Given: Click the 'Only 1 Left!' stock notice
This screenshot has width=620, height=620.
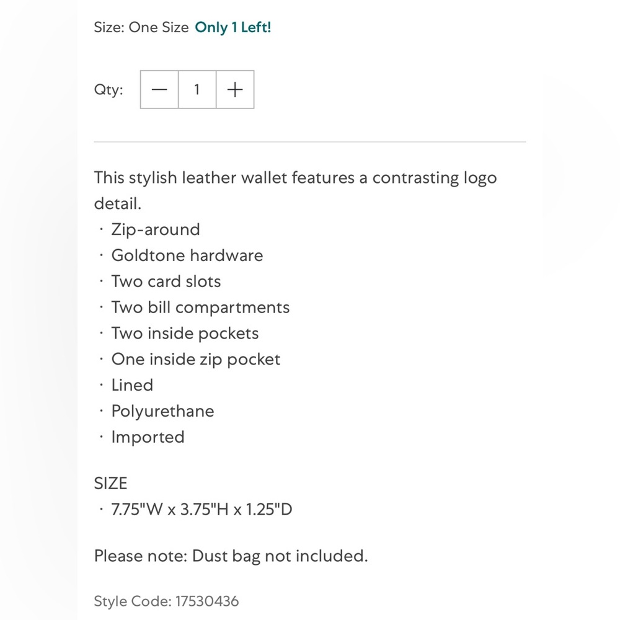Looking at the screenshot, I should (x=233, y=27).
